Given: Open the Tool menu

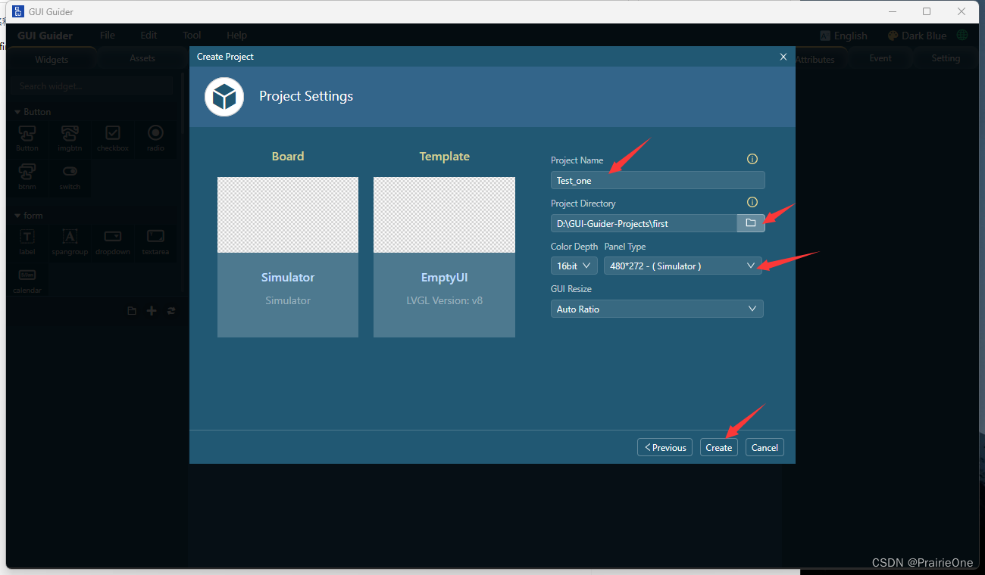Looking at the screenshot, I should click(192, 36).
